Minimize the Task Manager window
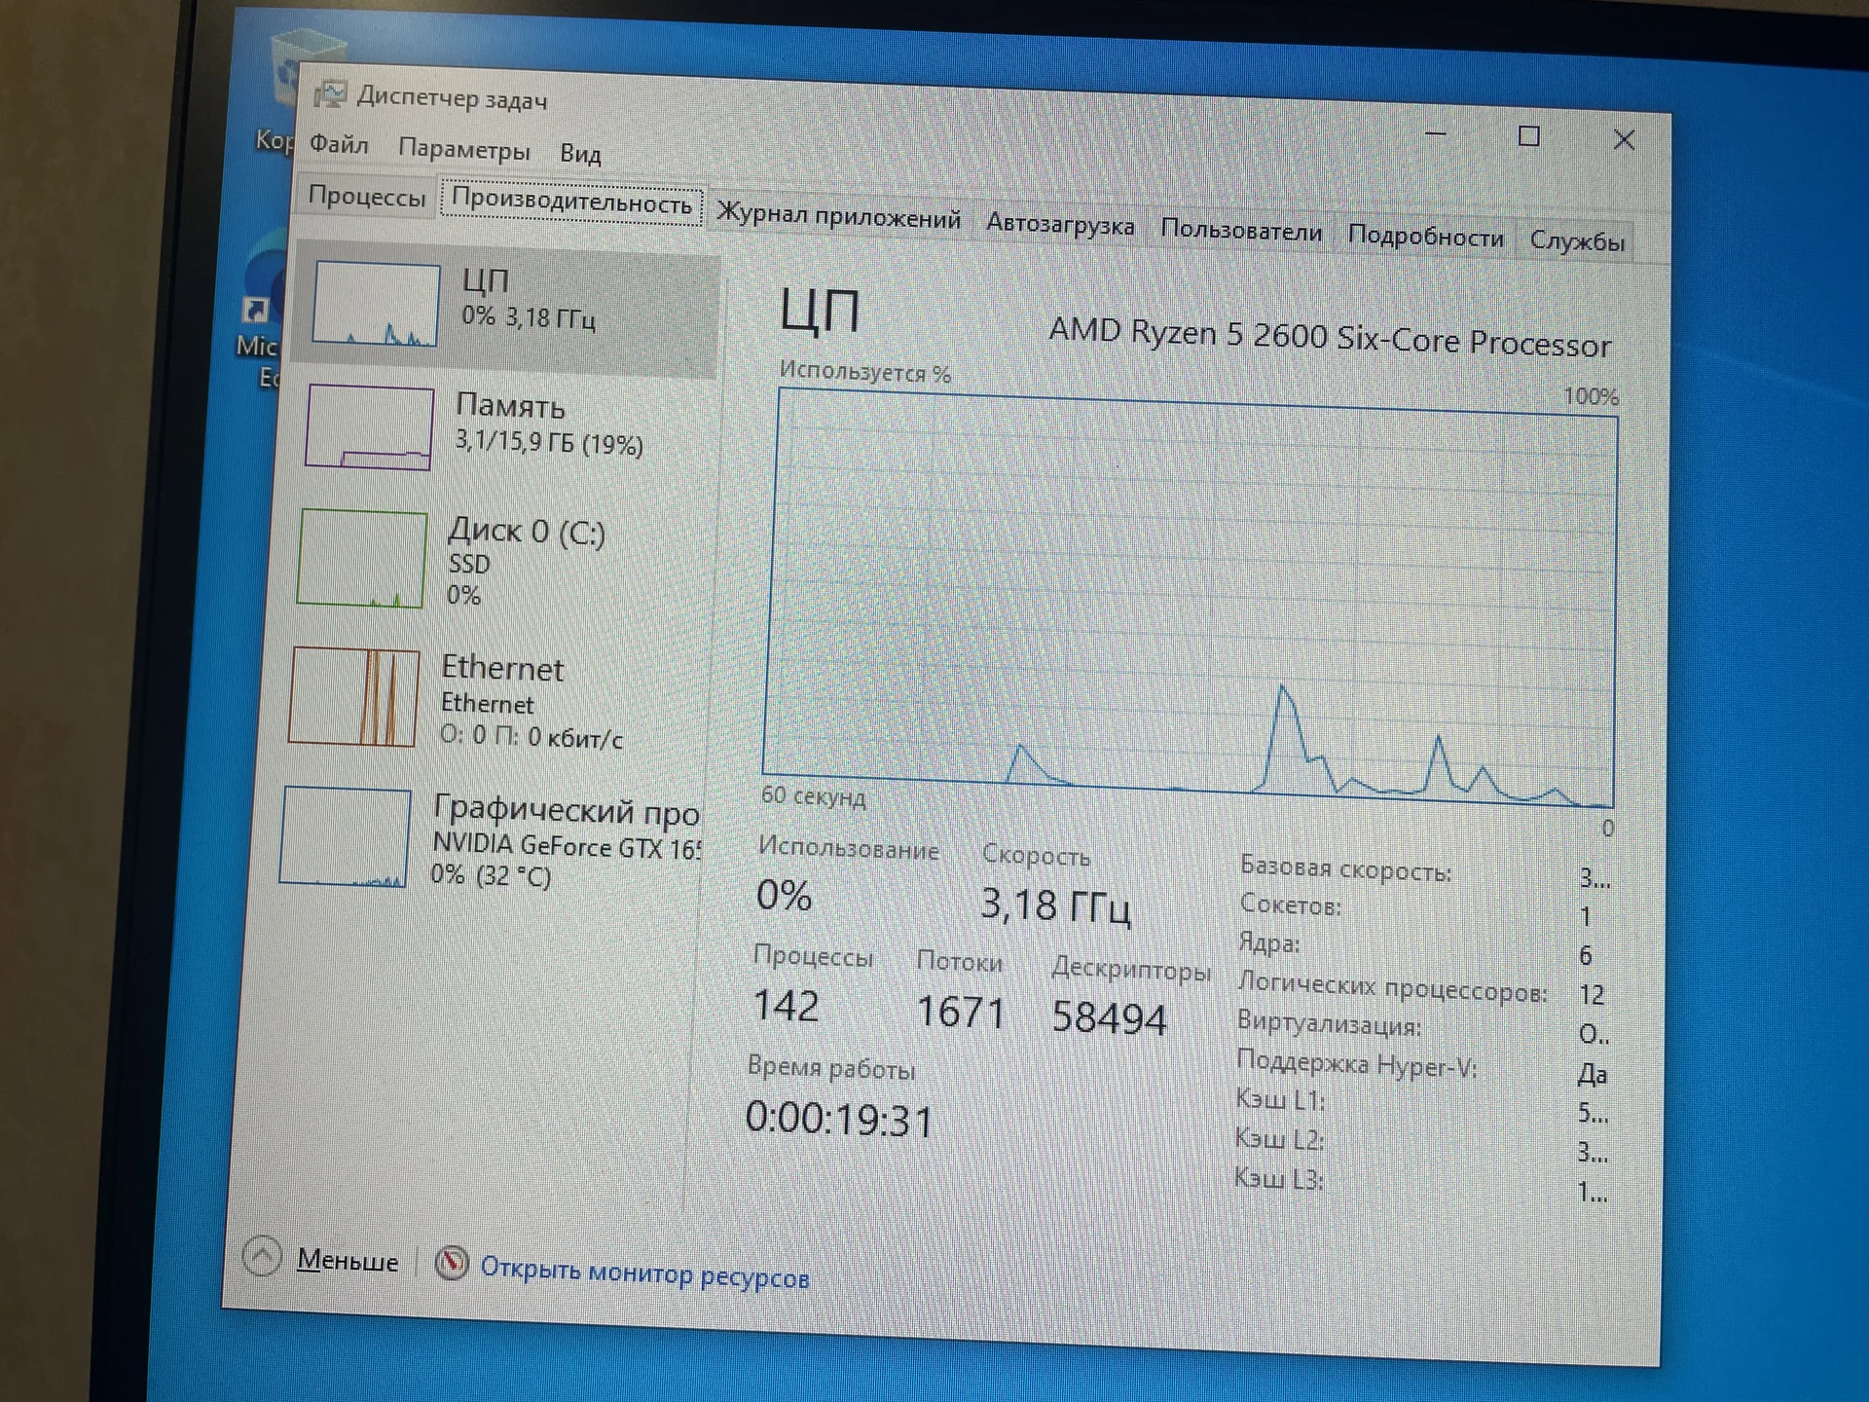The image size is (1869, 1402). (1436, 132)
